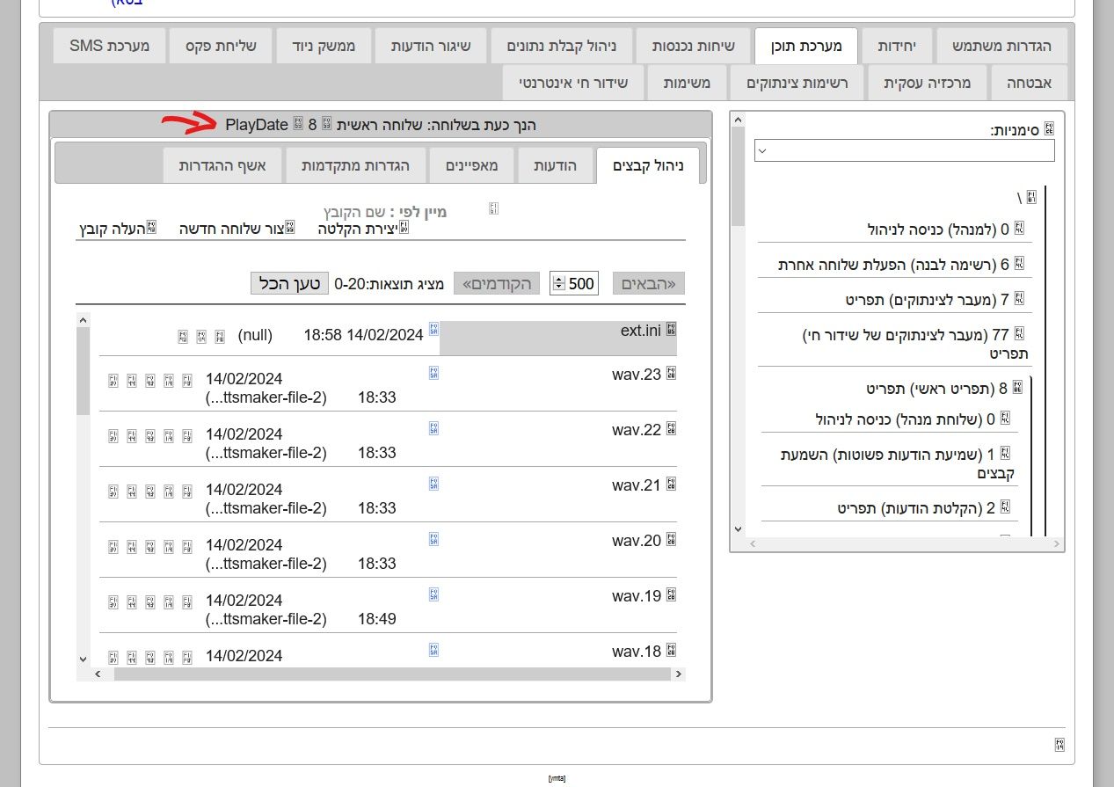Image resolution: width=1114 pixels, height=787 pixels.
Task: Click the results-per-page 500 input field
Action: point(582,283)
